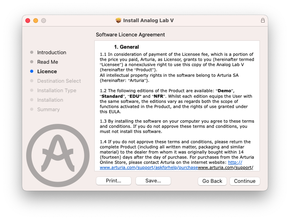Image resolution: width=290 pixels, height=220 pixels.
Task: Click the 'Install Analog Lab V' window title
Action: [148, 20]
